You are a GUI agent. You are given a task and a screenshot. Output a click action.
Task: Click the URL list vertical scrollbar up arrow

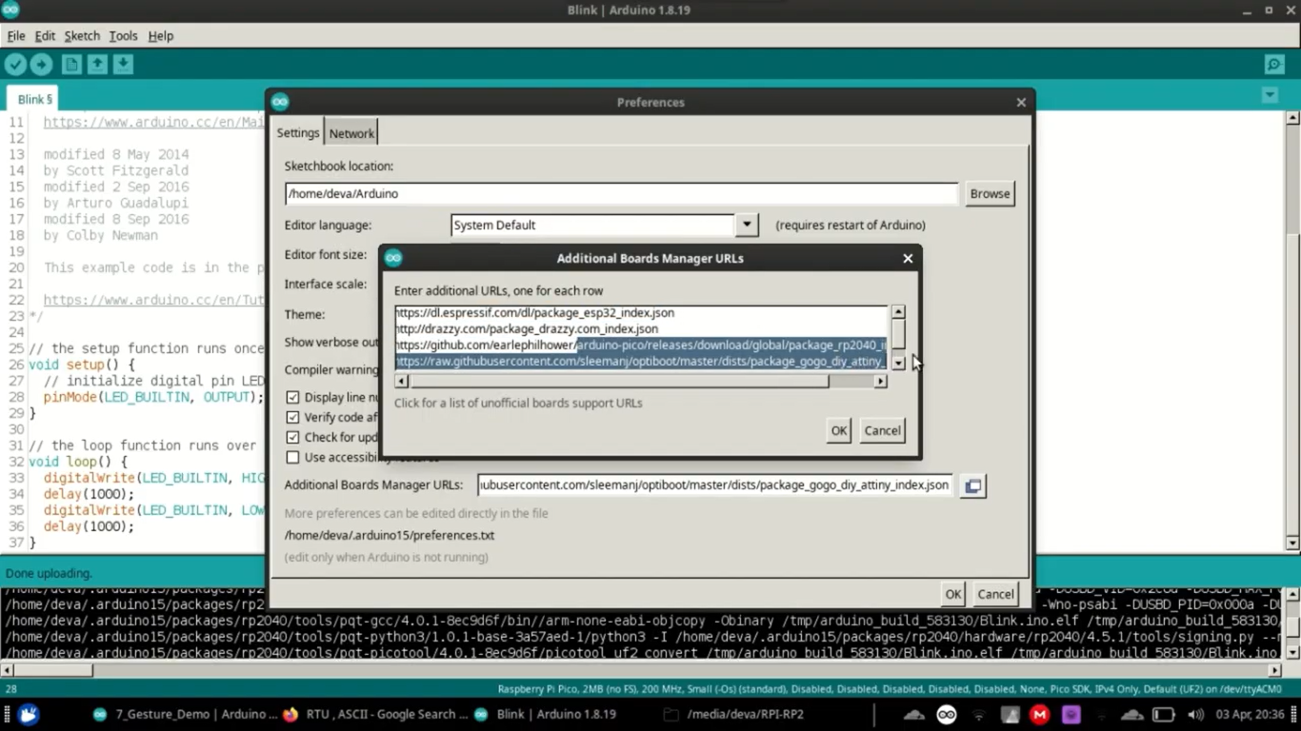[x=898, y=312]
